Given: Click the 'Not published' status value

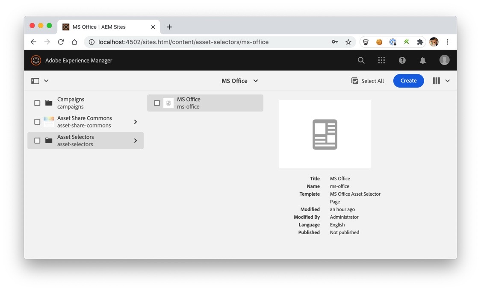Looking at the screenshot, I should point(345,232).
